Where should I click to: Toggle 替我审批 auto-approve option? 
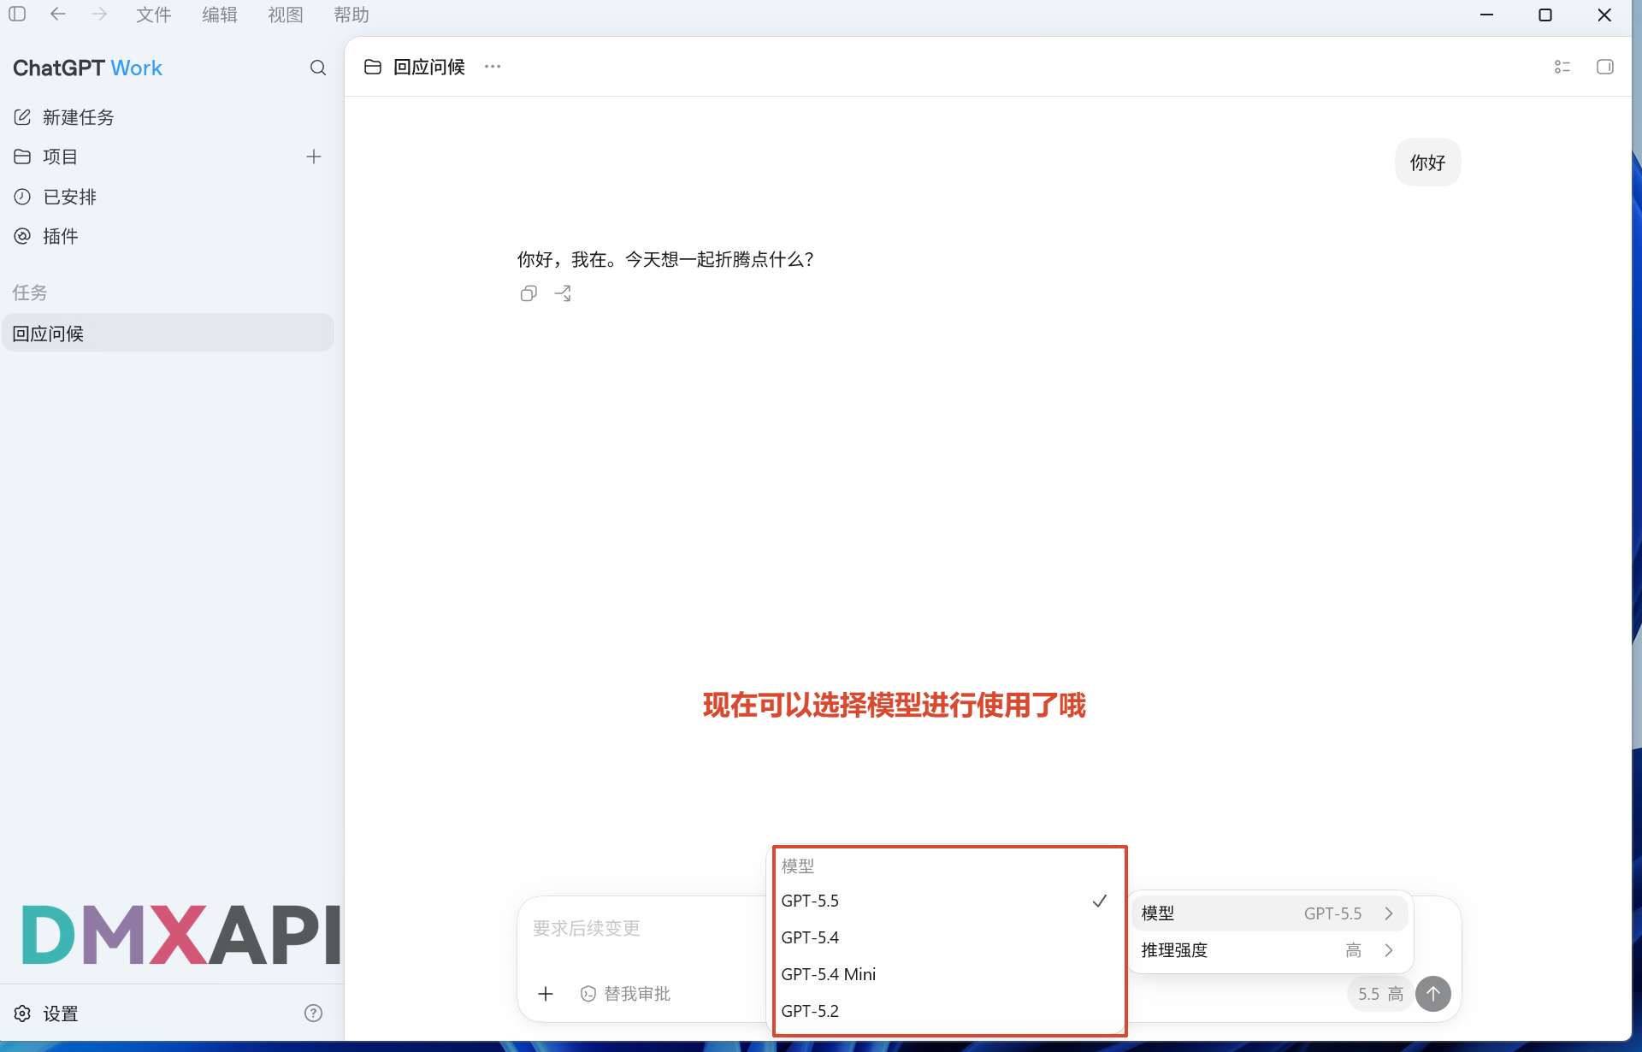[x=625, y=994]
